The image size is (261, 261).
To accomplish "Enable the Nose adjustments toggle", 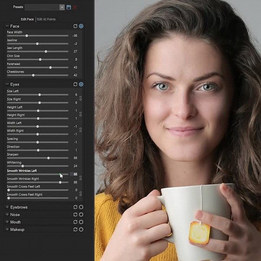I will (81, 214).
